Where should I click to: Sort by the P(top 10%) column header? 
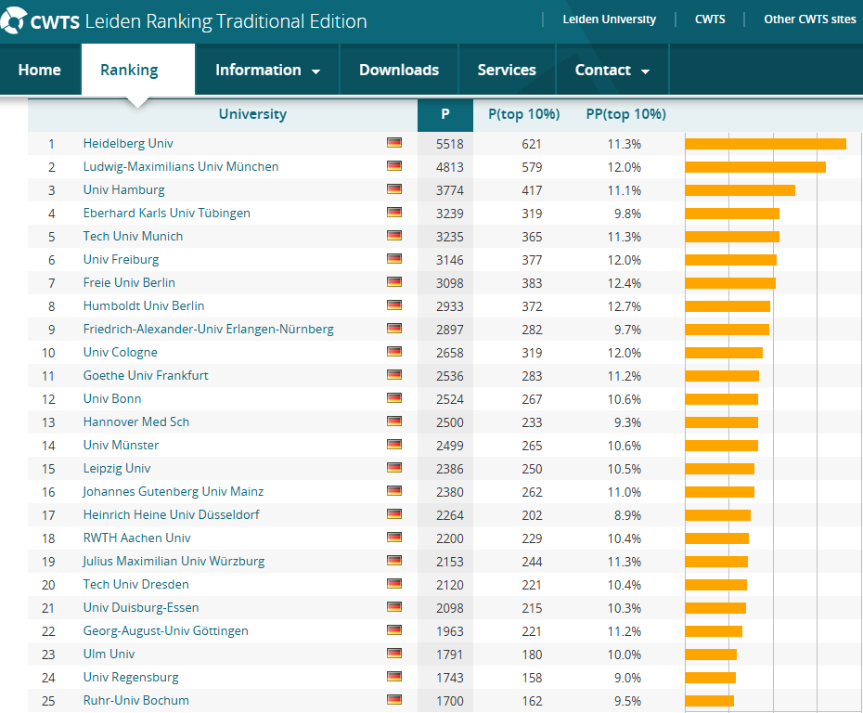523,114
